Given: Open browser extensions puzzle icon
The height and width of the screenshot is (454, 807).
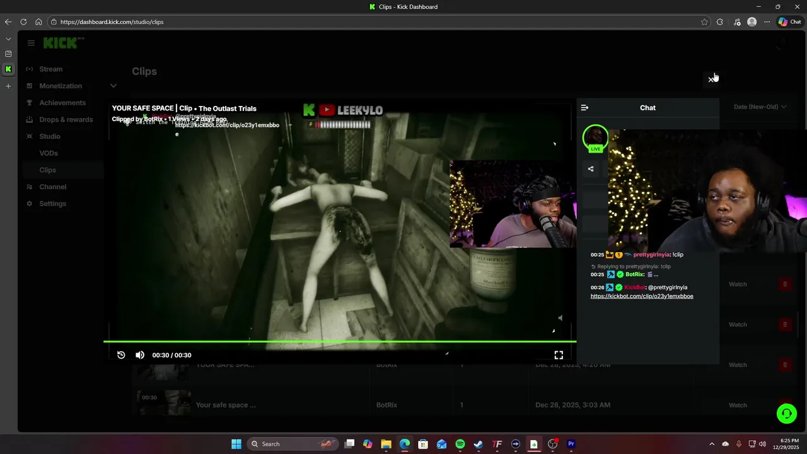Looking at the screenshot, I should point(720,21).
